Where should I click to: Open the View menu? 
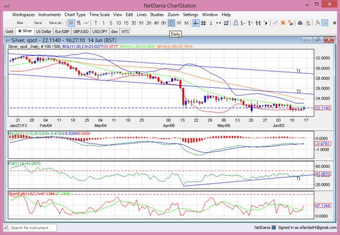(117, 15)
